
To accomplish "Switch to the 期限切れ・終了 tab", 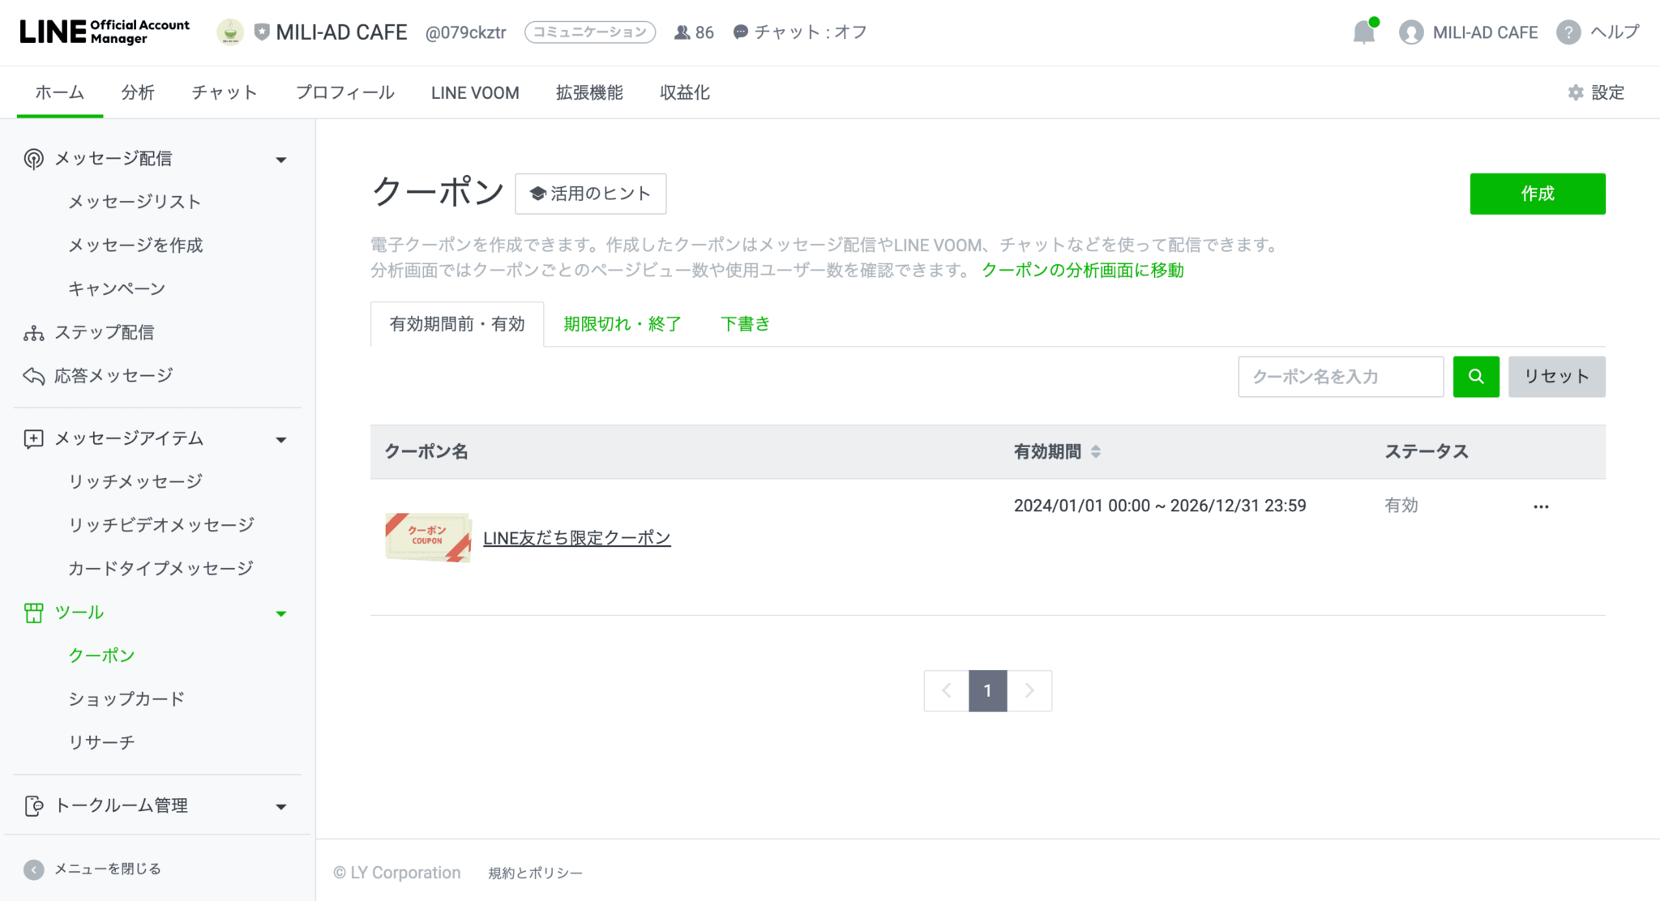I will coord(621,323).
